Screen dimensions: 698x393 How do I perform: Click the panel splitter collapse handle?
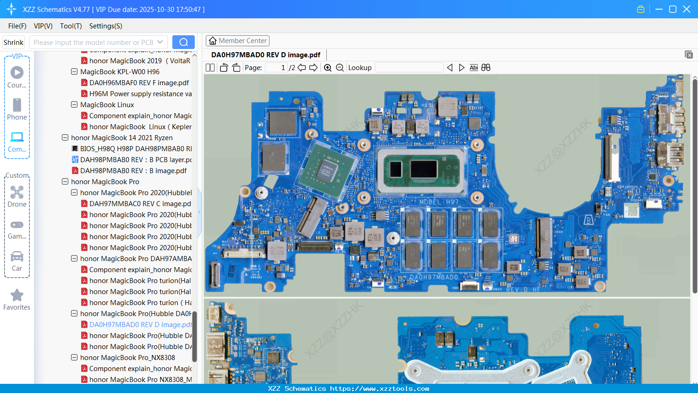pyautogui.click(x=199, y=212)
